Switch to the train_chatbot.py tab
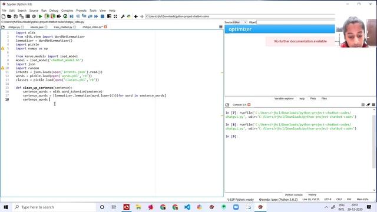Screen dimensions: 377x212 pos(63,27)
